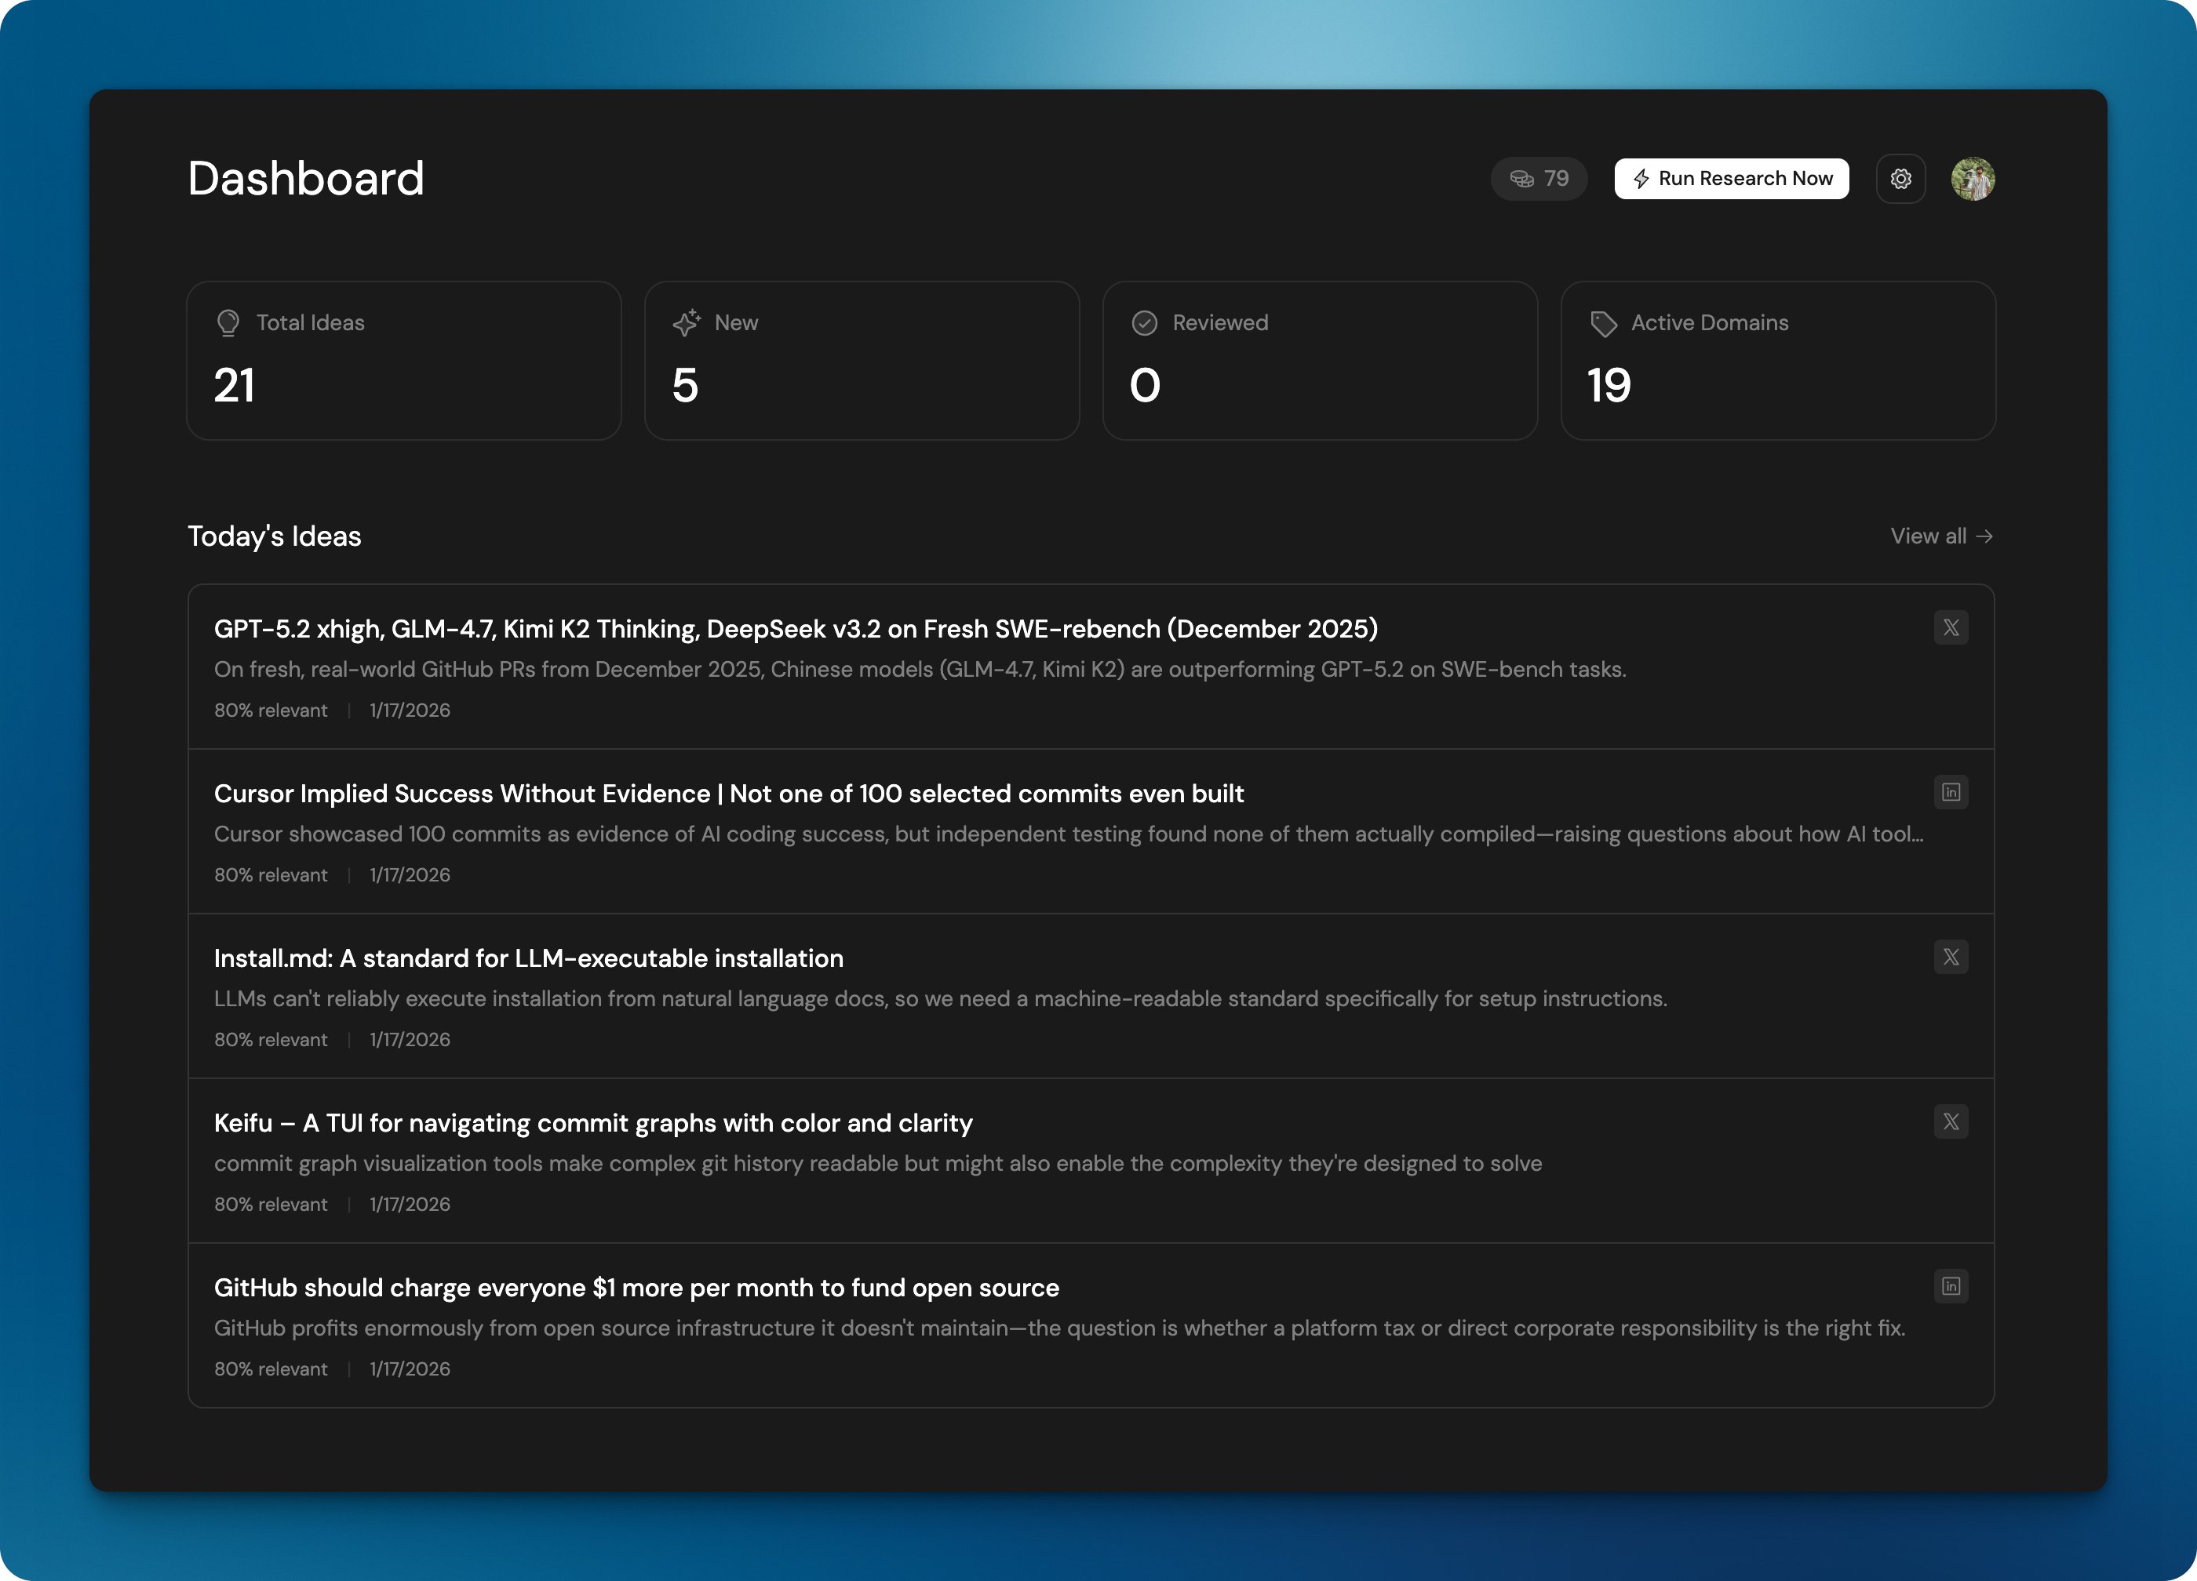Viewport: 2197px width, 1581px height.
Task: Click X icon on GPT-5.2 SWE-rebench idea
Action: coord(1951,628)
